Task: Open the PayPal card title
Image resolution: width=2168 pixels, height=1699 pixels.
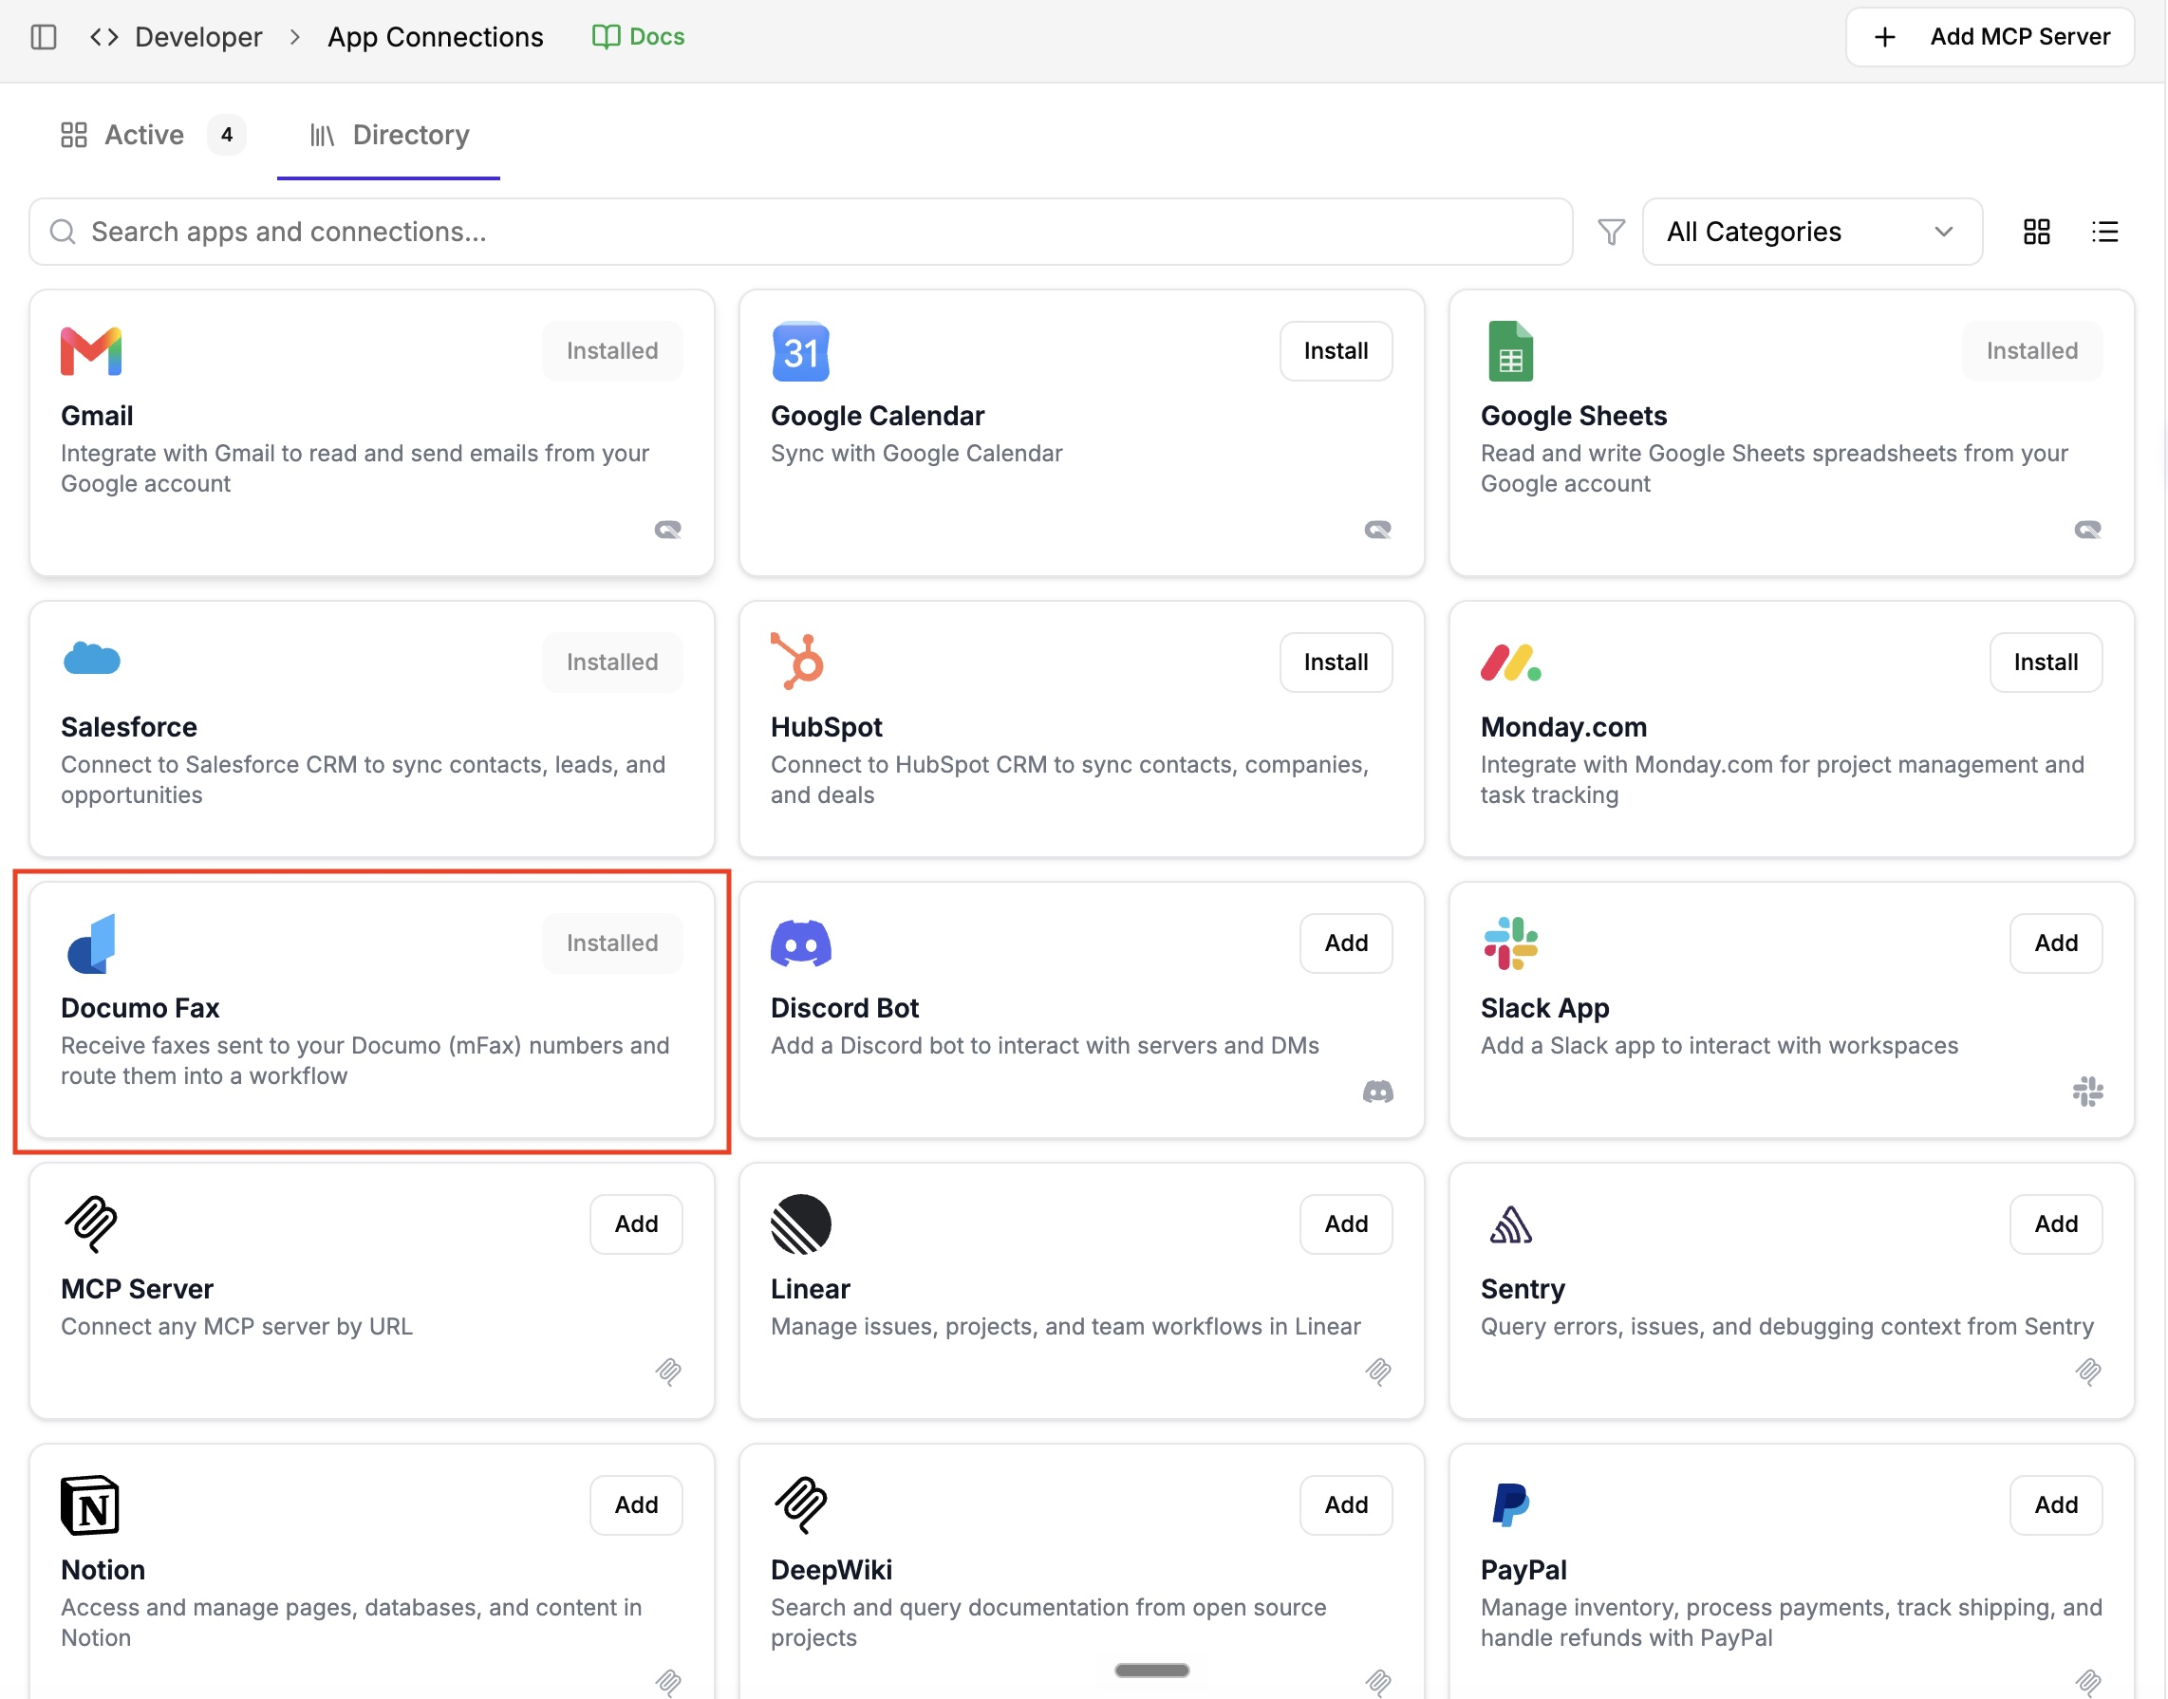Action: pos(1523,1570)
